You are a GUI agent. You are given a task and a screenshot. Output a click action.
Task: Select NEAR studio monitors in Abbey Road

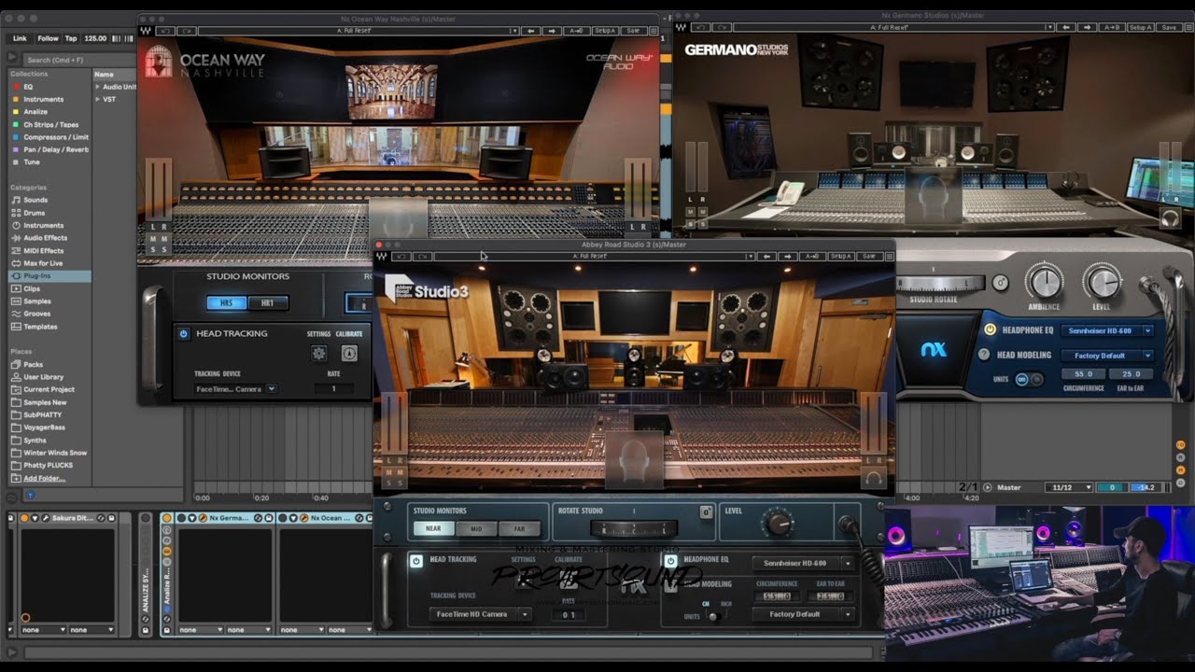[433, 528]
